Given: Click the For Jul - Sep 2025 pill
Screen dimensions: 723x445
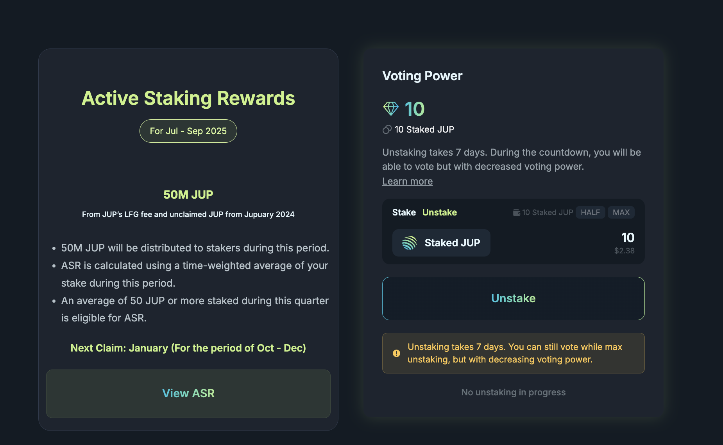Looking at the screenshot, I should 188,131.
